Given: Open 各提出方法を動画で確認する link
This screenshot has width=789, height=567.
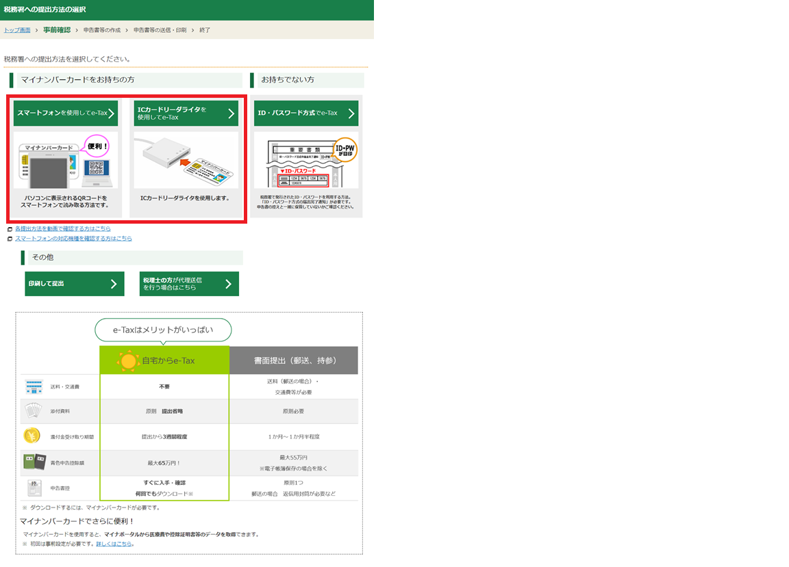Looking at the screenshot, I should 62,228.
